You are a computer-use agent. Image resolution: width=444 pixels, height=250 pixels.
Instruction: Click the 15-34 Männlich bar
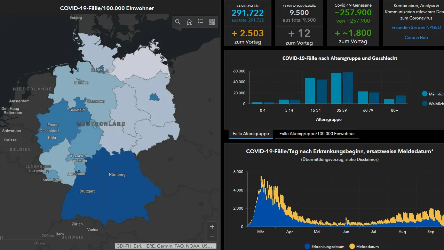click(310, 91)
